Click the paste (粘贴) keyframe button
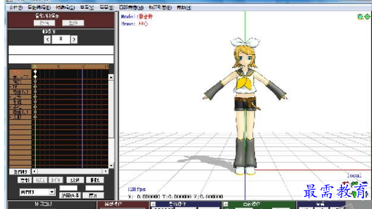The image size is (372, 209). [41, 180]
